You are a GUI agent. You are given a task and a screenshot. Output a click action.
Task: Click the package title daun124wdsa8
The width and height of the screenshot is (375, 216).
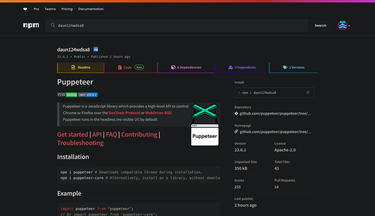point(73,50)
